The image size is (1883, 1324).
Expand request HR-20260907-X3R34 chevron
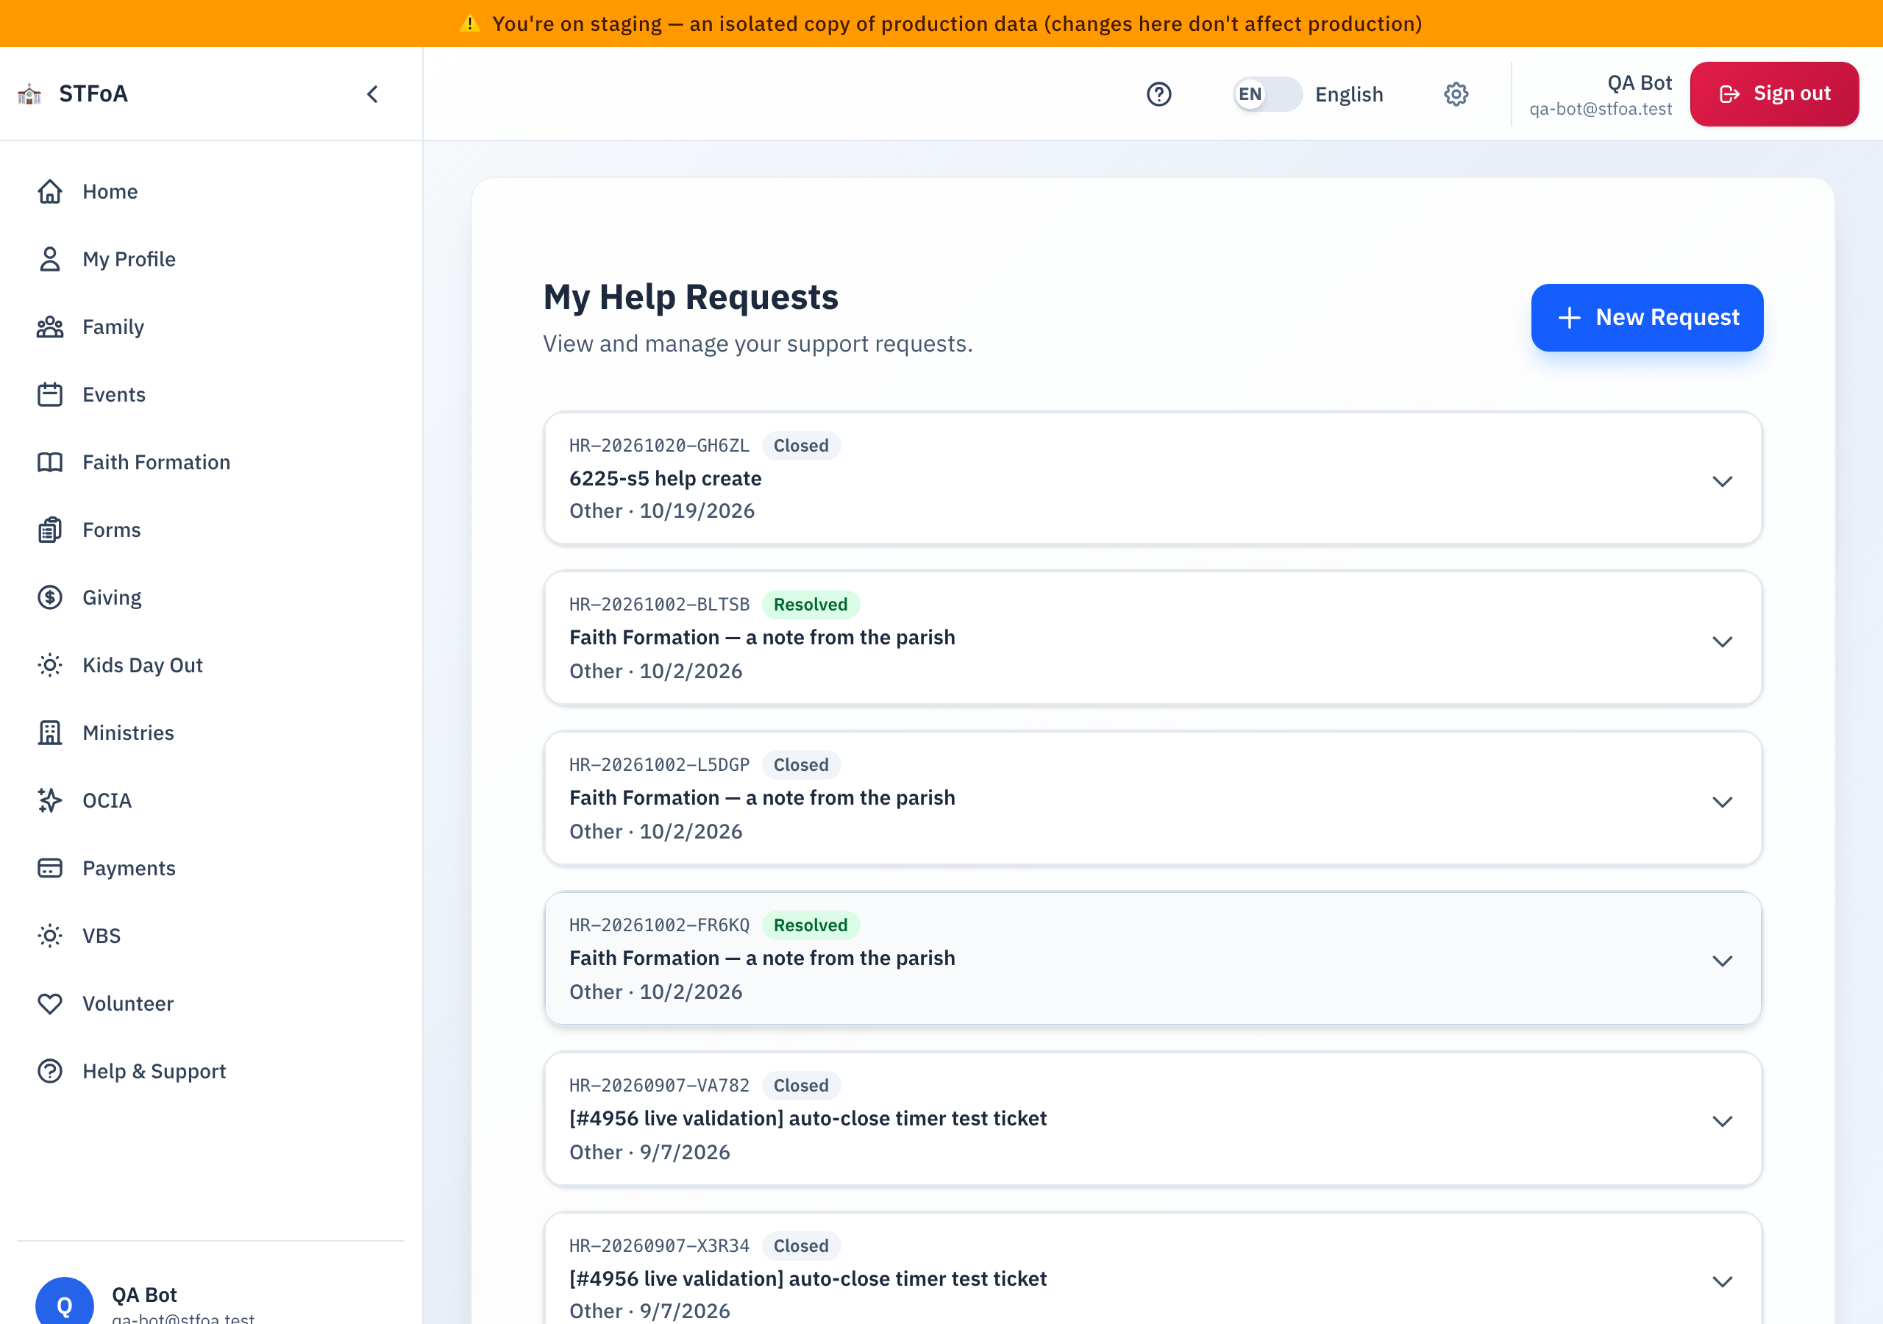(x=1722, y=1281)
